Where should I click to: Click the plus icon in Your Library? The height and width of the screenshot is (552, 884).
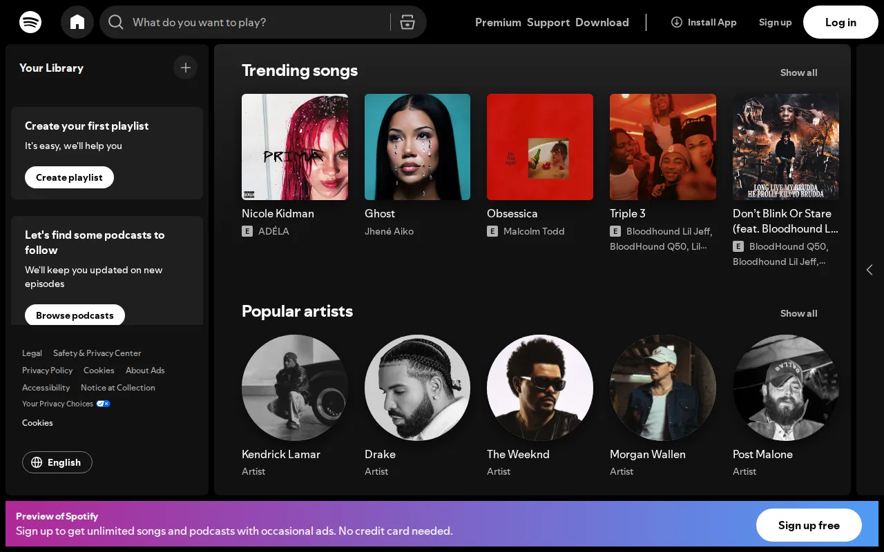(185, 68)
